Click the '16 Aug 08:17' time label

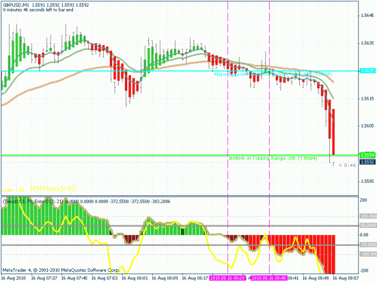(x=195, y=278)
